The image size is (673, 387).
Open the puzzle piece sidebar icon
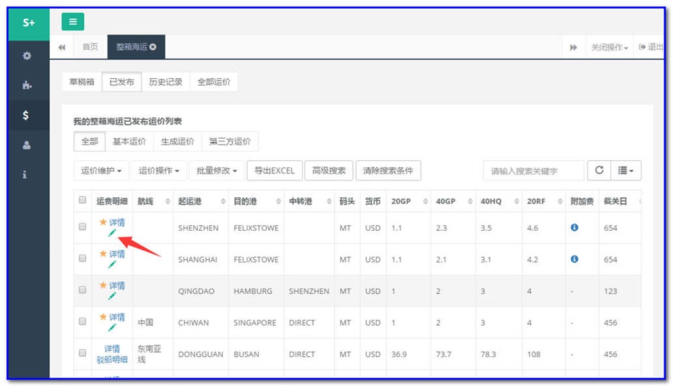pos(27,85)
